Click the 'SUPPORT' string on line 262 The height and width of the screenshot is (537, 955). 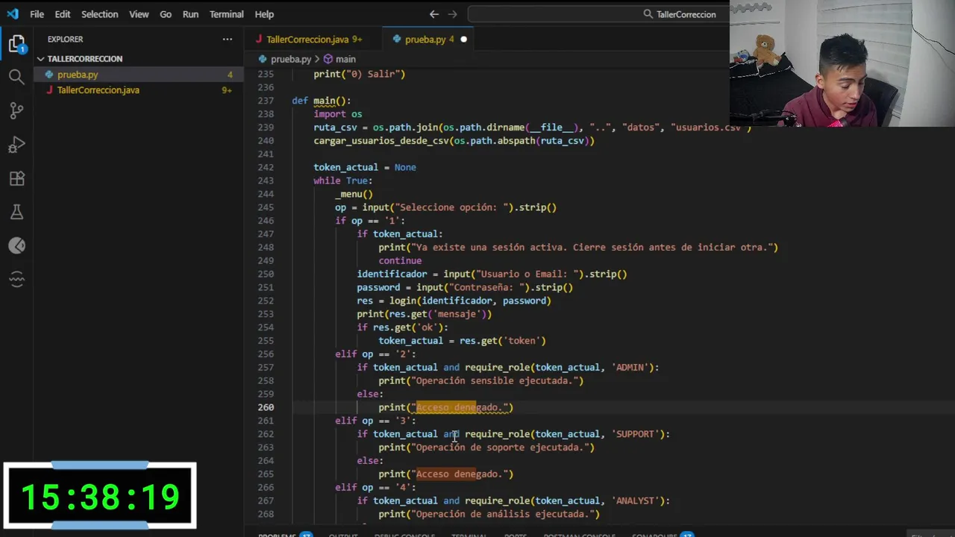tap(636, 434)
